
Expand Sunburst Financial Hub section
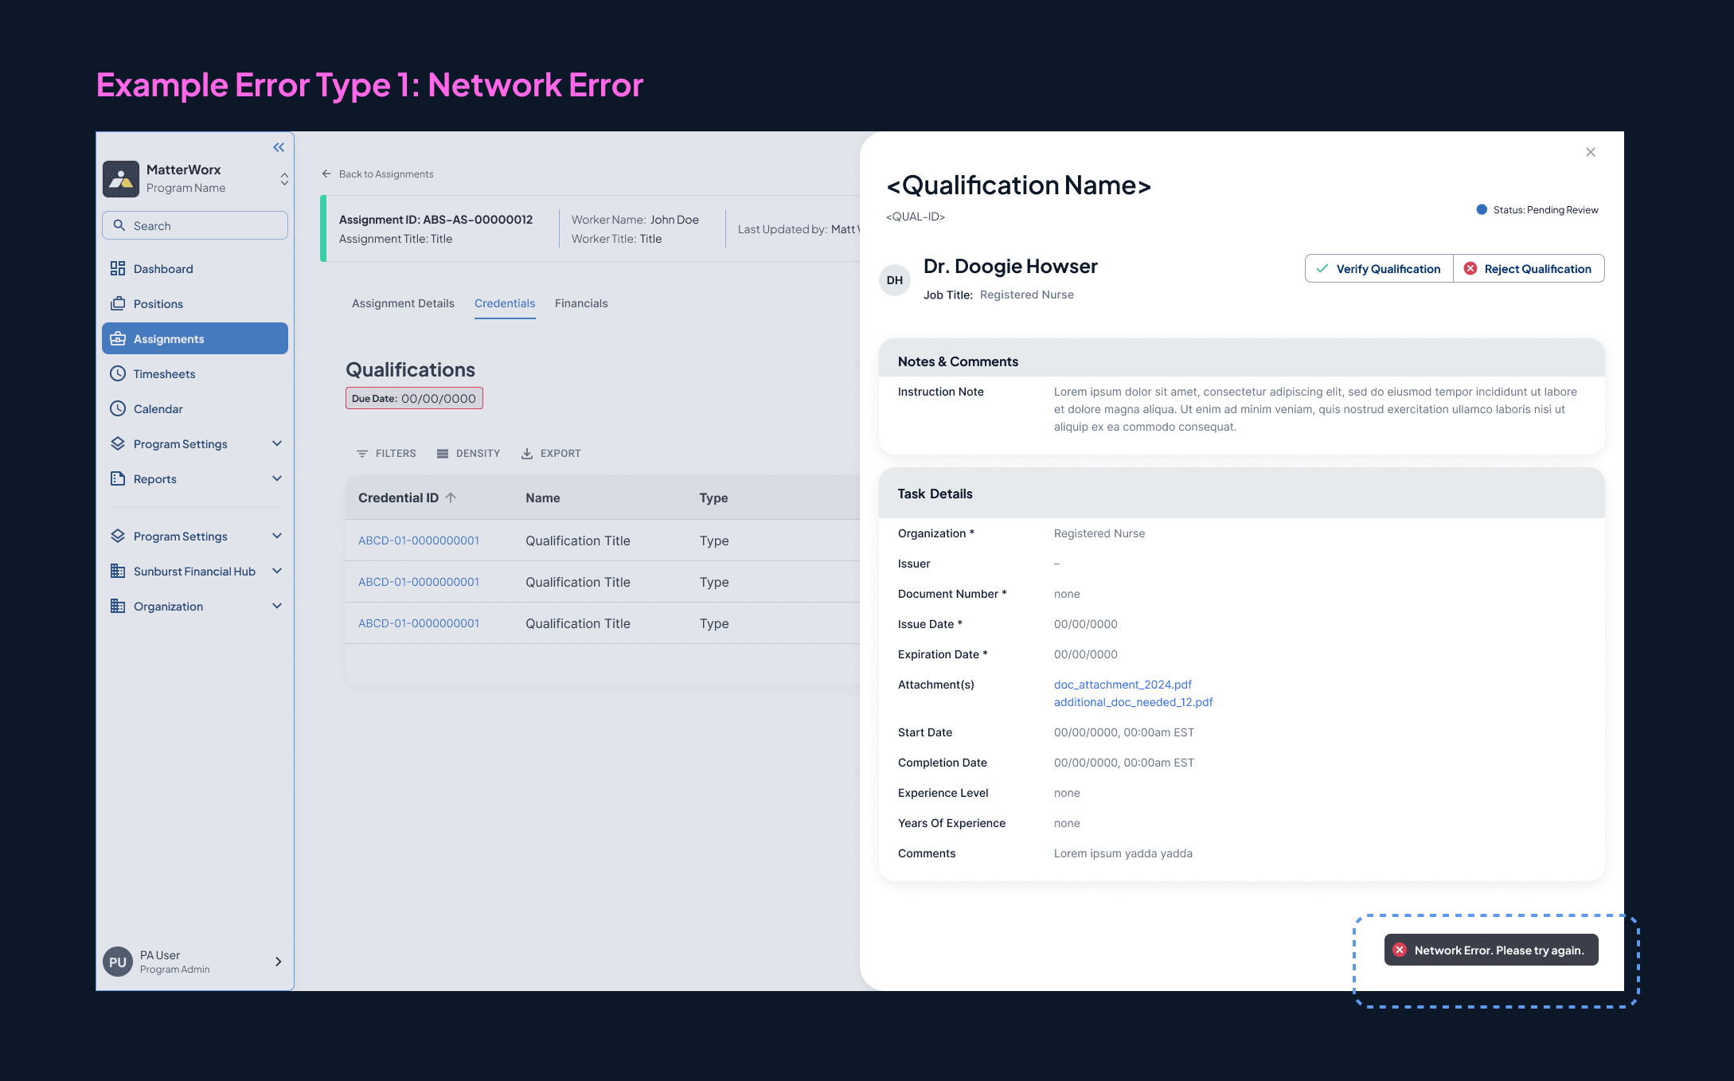coord(277,572)
